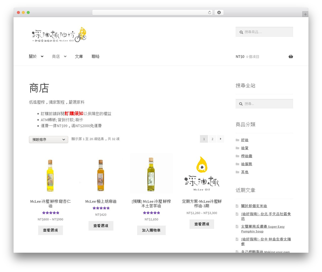Expand the 商店 menu chevron

click(x=65, y=56)
